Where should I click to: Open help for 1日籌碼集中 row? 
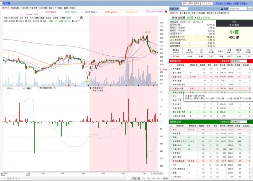pyautogui.click(x=197, y=34)
